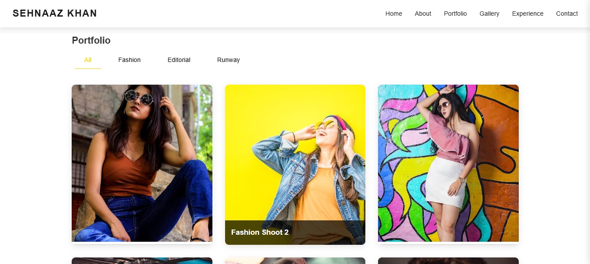Viewport: 590px width, 264px height.
Task: Open the partially visible thumbnail below the brown top photo
Action: point(142,261)
